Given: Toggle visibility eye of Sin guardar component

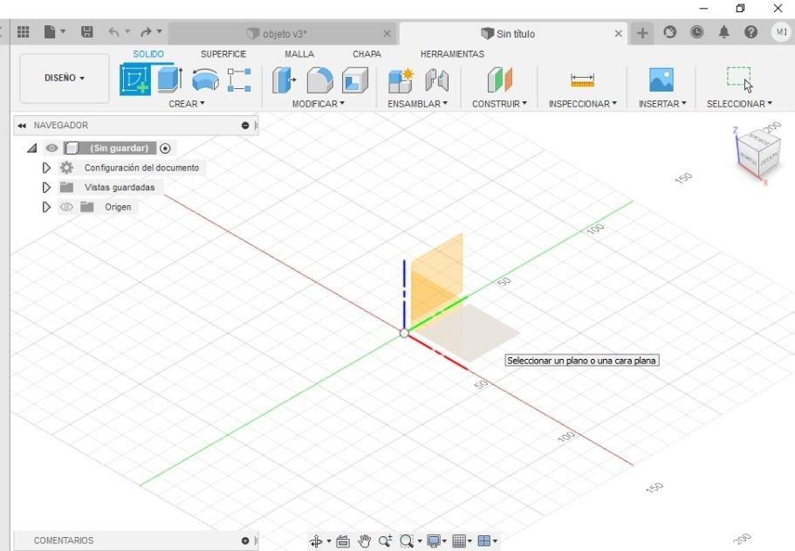Looking at the screenshot, I should tap(51, 148).
